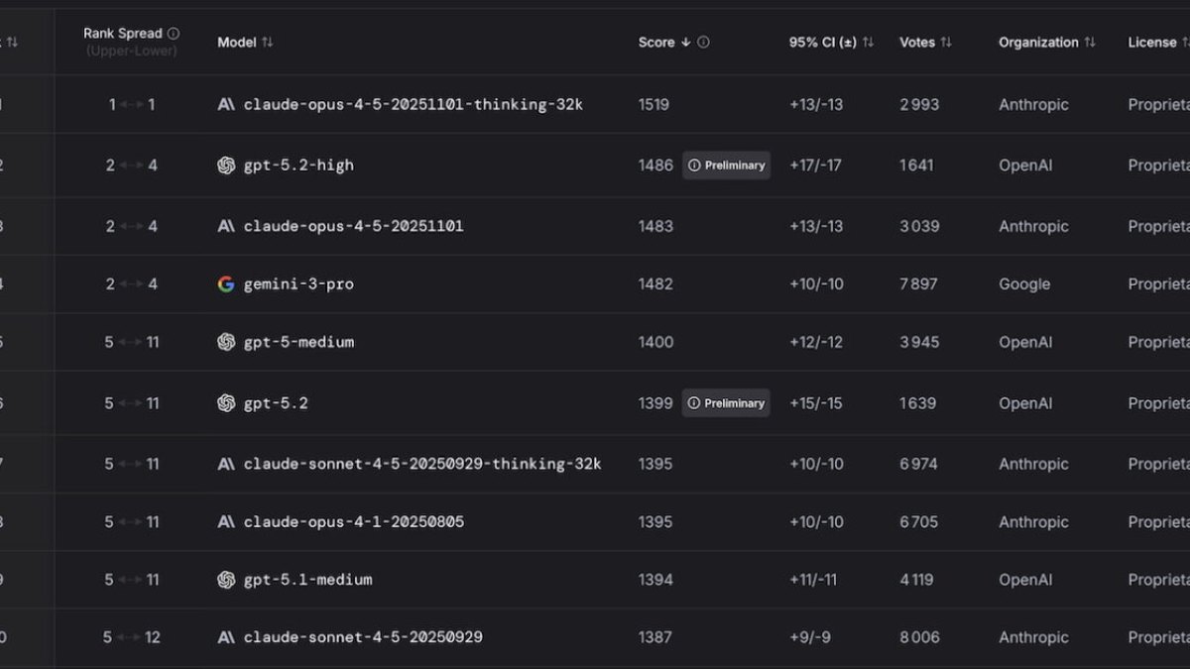Image resolution: width=1190 pixels, height=669 pixels.
Task: Click OpenAI organization in gpt-5.2-high row
Action: coord(1025,166)
